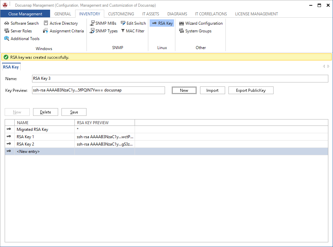Click 'RSA key was created successfully.' message
The image size is (333, 247).
pos(40,57)
